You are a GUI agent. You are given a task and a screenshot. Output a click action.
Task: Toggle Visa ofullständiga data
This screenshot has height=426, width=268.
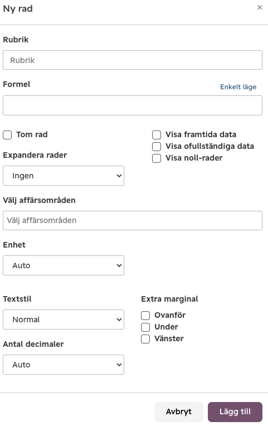(x=157, y=147)
